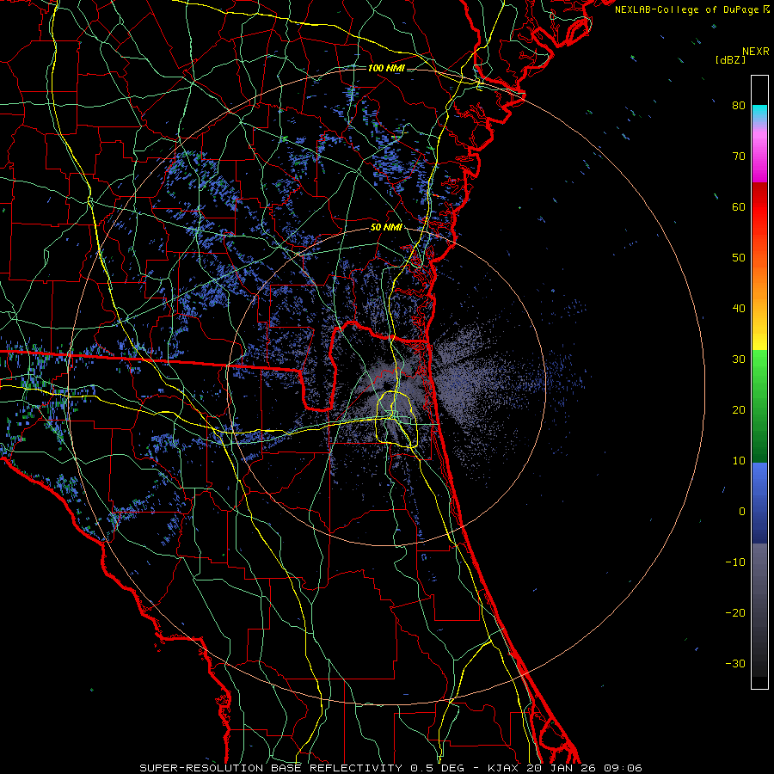Viewport: 774px width, 774px height.
Task: Click the 30 value on the dBZ scale
Action: point(739,359)
